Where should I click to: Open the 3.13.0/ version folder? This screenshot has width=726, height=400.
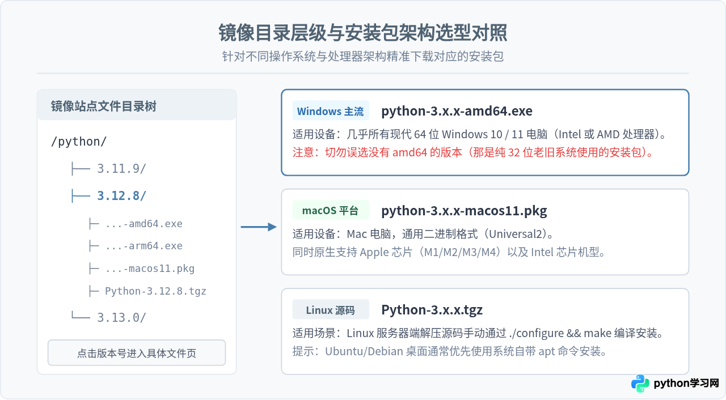point(121,318)
